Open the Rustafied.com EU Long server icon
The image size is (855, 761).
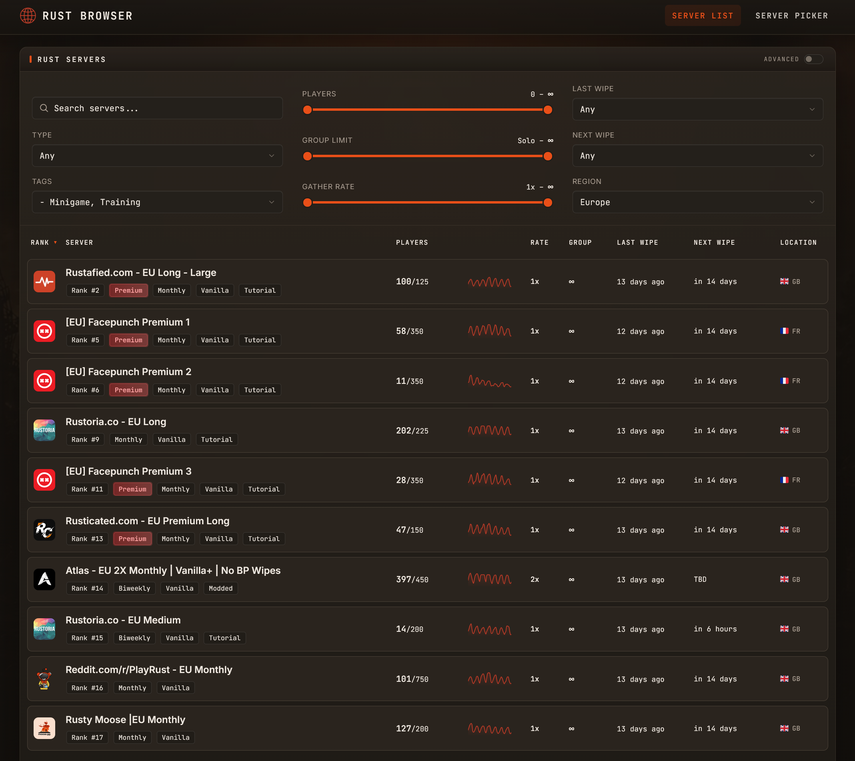[44, 282]
